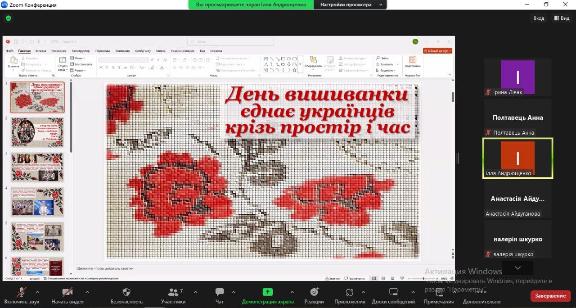Expand the video options arrow

pos(87,291)
